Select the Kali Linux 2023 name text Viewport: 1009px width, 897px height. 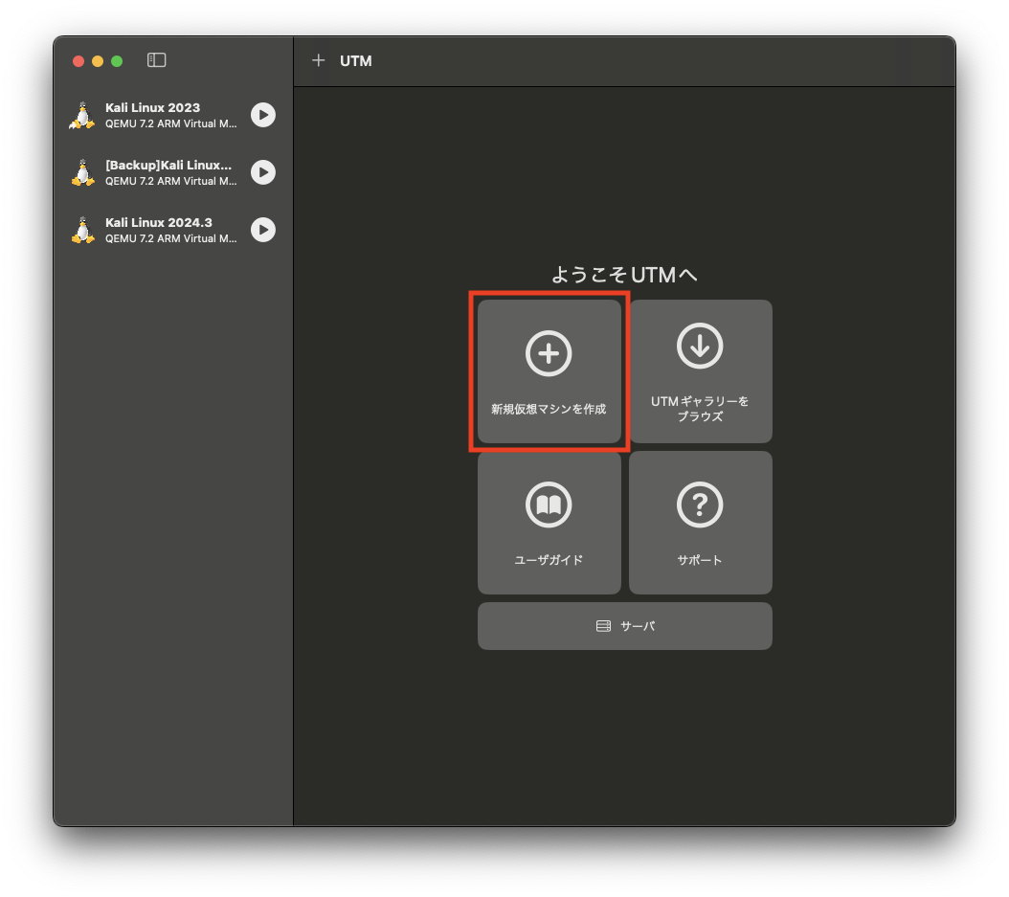click(x=152, y=107)
